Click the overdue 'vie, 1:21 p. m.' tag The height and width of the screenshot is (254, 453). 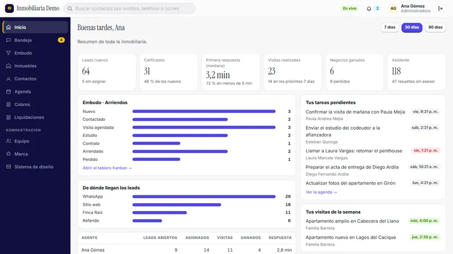click(x=426, y=151)
